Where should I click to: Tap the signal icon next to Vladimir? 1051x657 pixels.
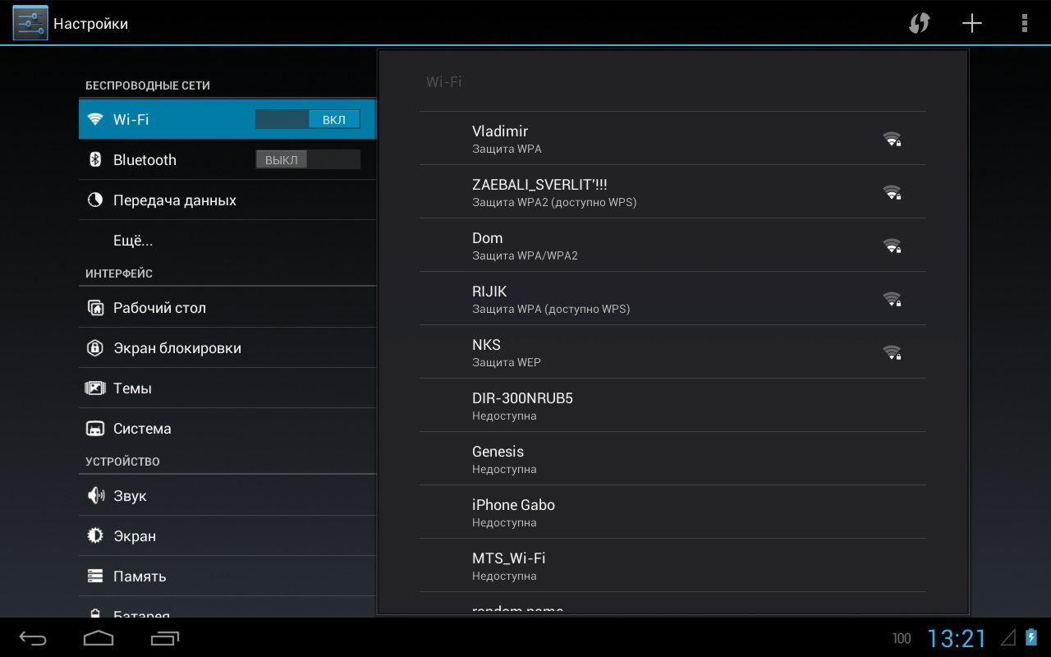point(892,139)
